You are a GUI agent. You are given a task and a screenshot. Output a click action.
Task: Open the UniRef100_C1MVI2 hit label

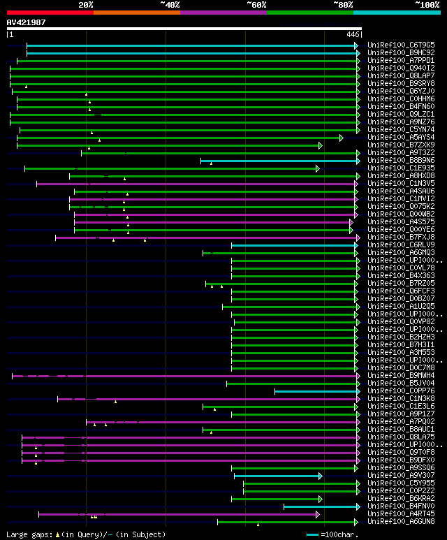click(x=401, y=198)
